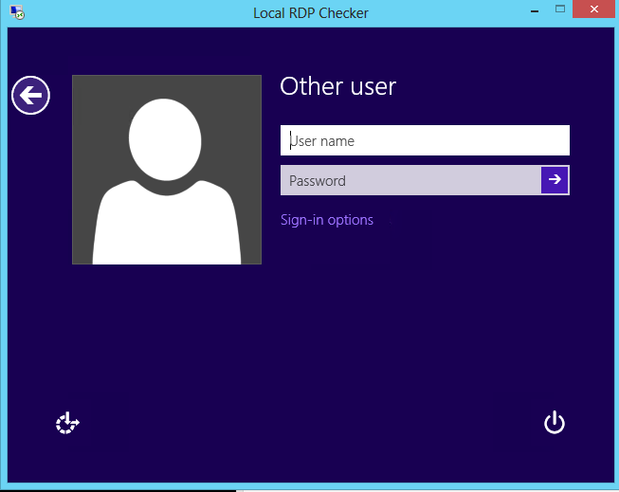
Task: Click the back arrow button
Action: (30, 95)
